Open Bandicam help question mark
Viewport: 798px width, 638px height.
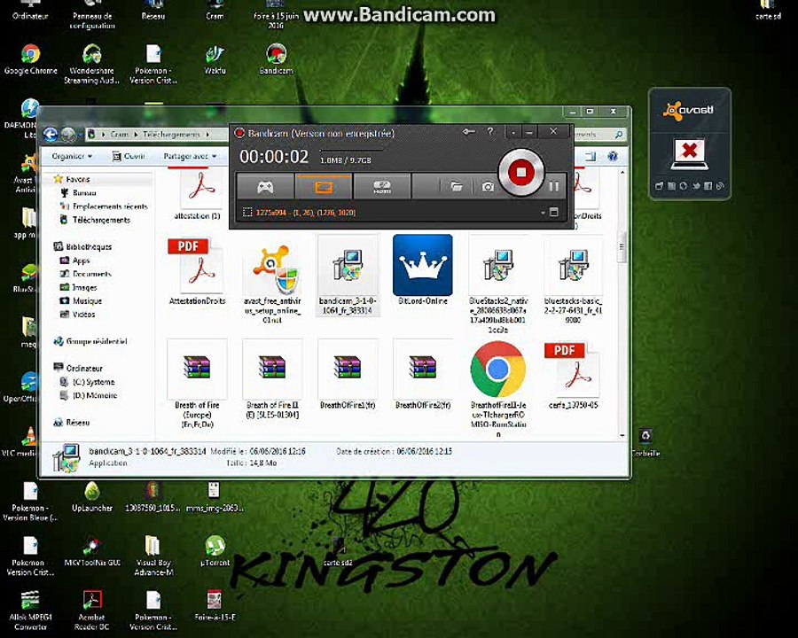coord(490,132)
